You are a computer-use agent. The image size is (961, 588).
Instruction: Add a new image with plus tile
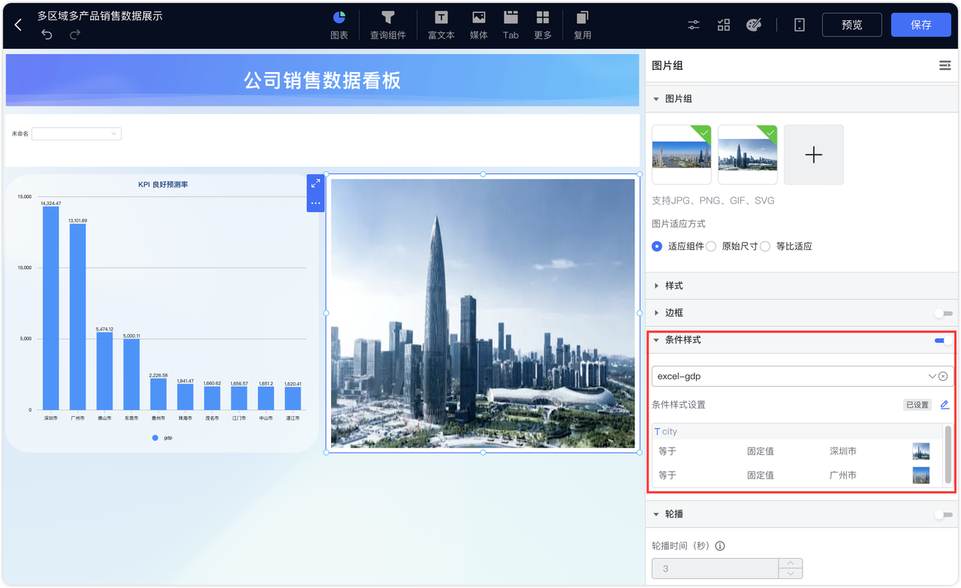pyautogui.click(x=814, y=155)
